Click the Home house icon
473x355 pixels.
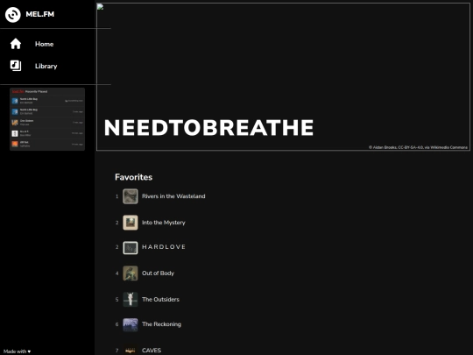click(16, 44)
